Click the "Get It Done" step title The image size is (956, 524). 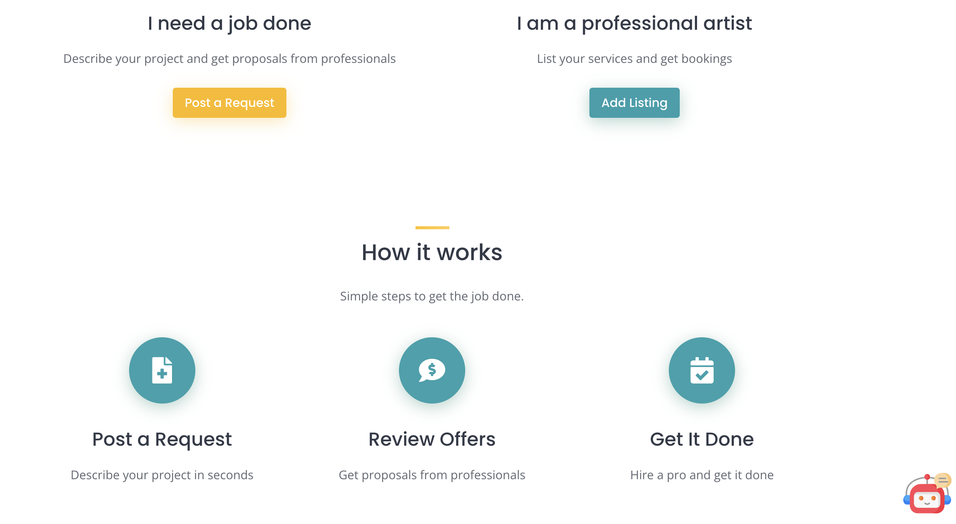pos(702,439)
